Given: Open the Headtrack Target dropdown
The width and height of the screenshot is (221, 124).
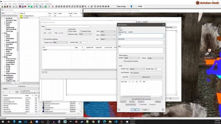Looking at the screenshot, I should click(x=85, y=34).
